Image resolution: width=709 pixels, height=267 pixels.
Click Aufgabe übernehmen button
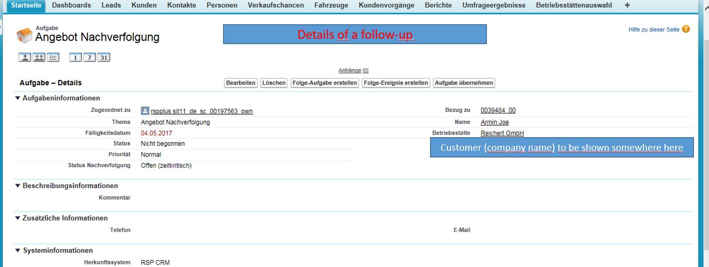click(x=464, y=83)
